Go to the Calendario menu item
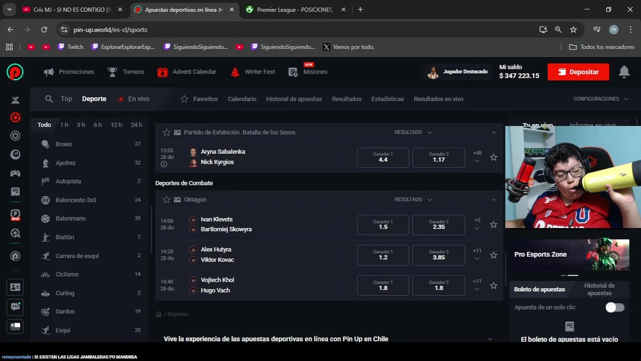The image size is (641, 361). click(x=242, y=99)
